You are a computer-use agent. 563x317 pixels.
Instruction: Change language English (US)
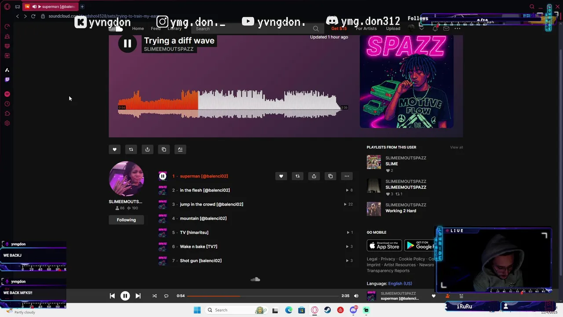point(400,284)
